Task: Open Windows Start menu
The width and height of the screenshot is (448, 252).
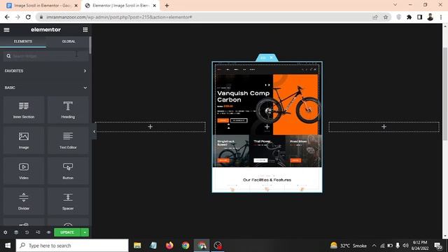Action: pos(8,246)
